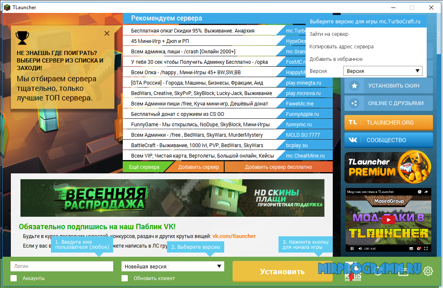Screen dimensions: 443x288
Task: Open the TL Mods icon in bottom bar
Action: 353,271
